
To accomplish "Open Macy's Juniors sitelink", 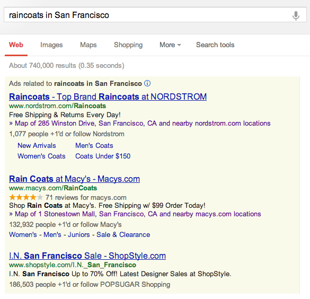I will (78, 234).
